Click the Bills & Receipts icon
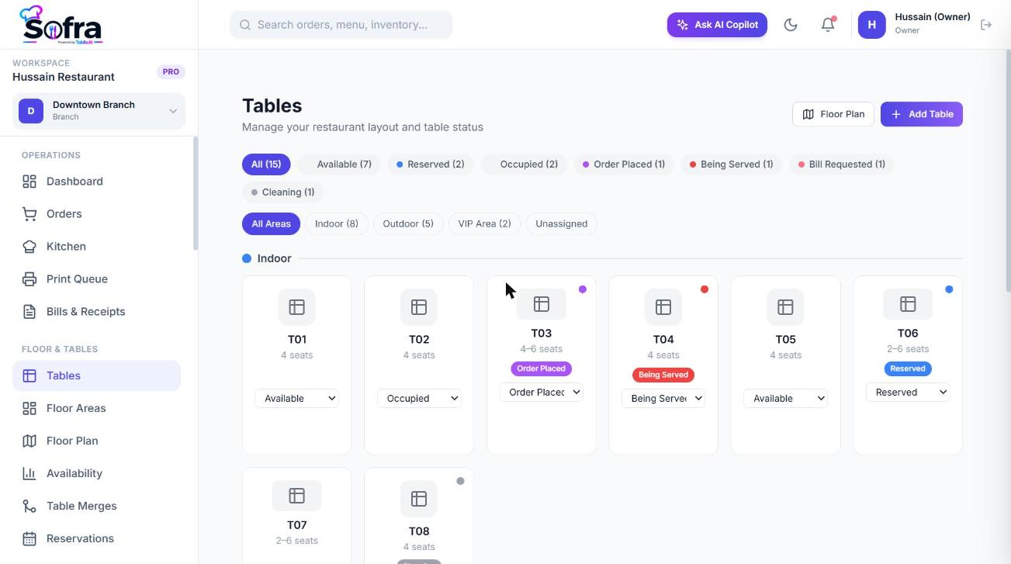Image resolution: width=1011 pixels, height=564 pixels. click(x=29, y=312)
